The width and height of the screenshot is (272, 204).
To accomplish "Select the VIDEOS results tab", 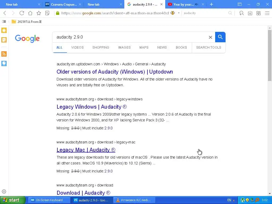I will tap(77, 48).
